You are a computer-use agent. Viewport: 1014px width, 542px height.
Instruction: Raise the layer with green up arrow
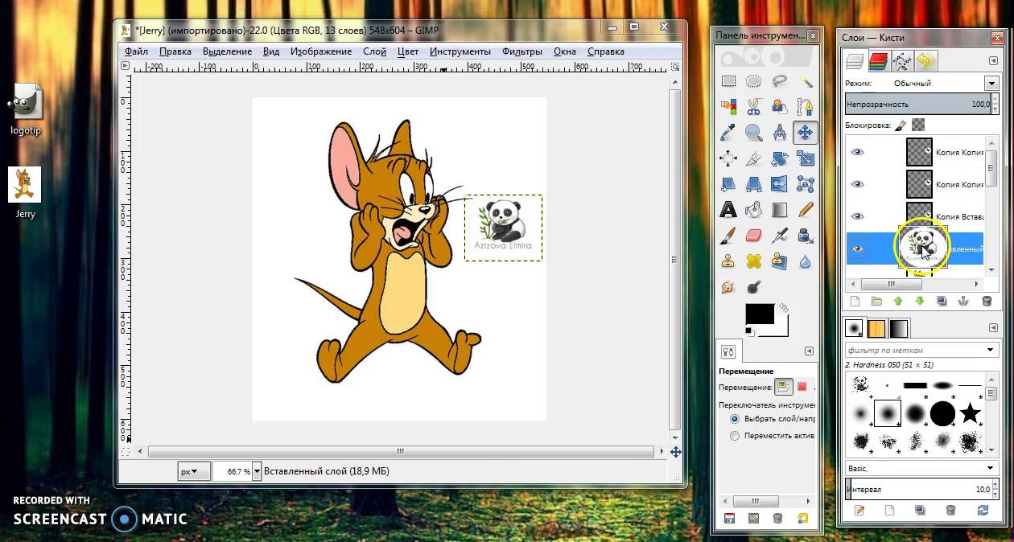tap(898, 302)
